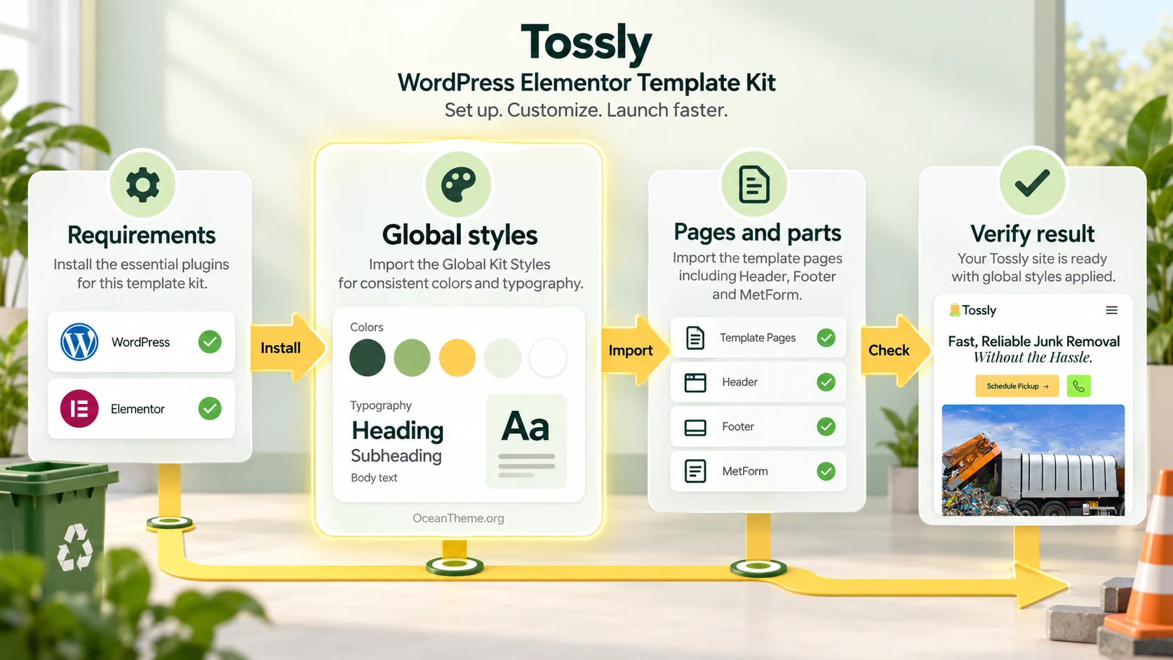Click the 'Fast, Reliable Junk Removal' headline
Viewport: 1173px width, 660px height.
pos(1034,342)
